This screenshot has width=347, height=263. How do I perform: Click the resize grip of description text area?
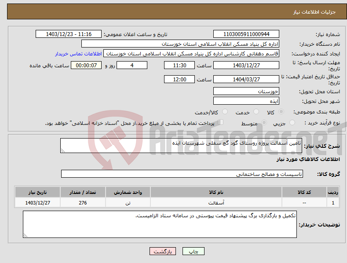[63, 150]
